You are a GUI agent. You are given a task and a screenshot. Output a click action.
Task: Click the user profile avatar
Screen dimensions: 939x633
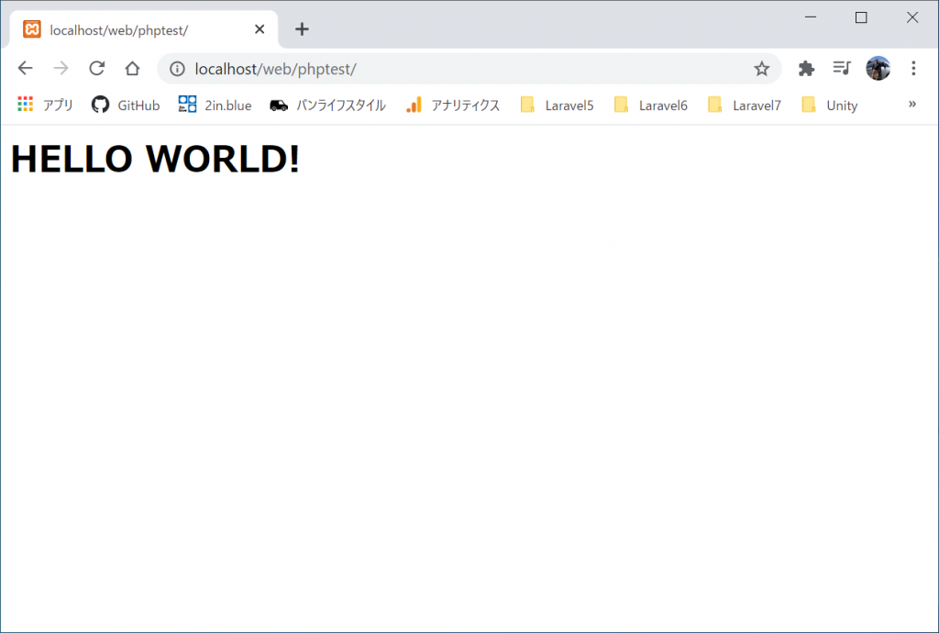[878, 69]
